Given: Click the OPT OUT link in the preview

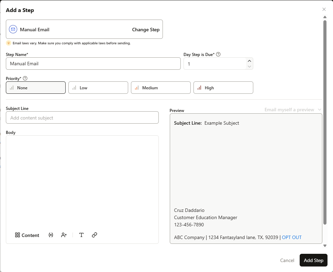Looking at the screenshot, I should pyautogui.click(x=291, y=237).
